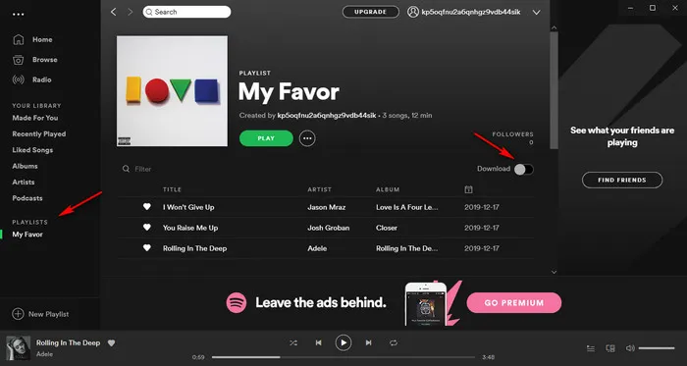687x366 pixels.
Task: Open Recently Played
Action: [39, 134]
